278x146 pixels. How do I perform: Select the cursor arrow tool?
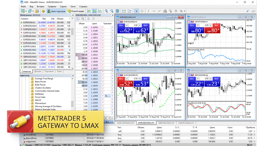(136, 11)
